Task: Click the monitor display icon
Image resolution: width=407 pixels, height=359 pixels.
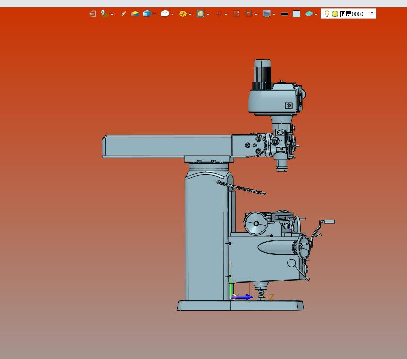Action: pos(266,14)
